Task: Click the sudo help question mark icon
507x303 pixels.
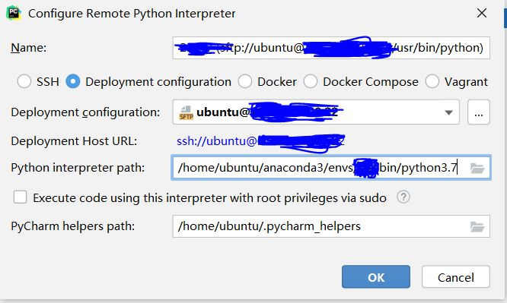Action: pos(403,197)
